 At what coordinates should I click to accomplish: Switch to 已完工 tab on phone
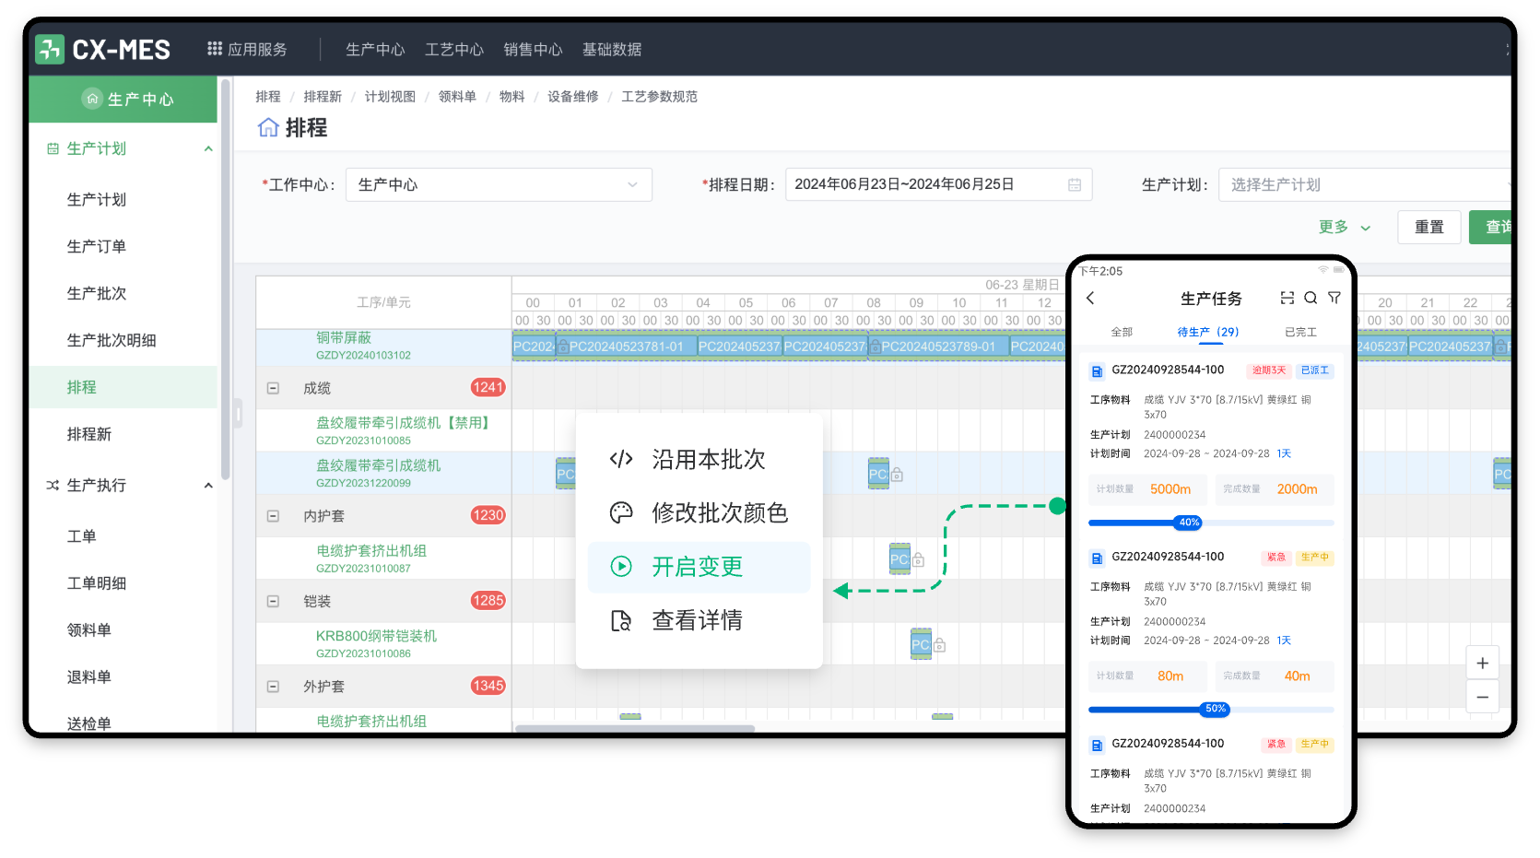[1300, 332]
